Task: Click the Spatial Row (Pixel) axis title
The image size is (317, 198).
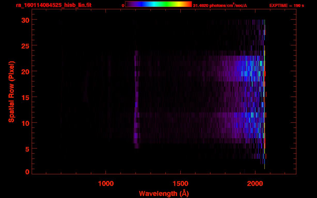Action: coord(11,92)
